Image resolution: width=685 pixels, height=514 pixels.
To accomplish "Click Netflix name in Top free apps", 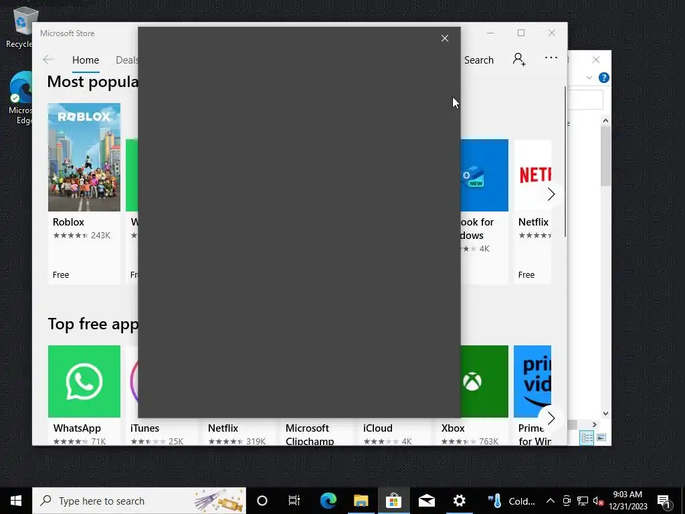I will 223,428.
